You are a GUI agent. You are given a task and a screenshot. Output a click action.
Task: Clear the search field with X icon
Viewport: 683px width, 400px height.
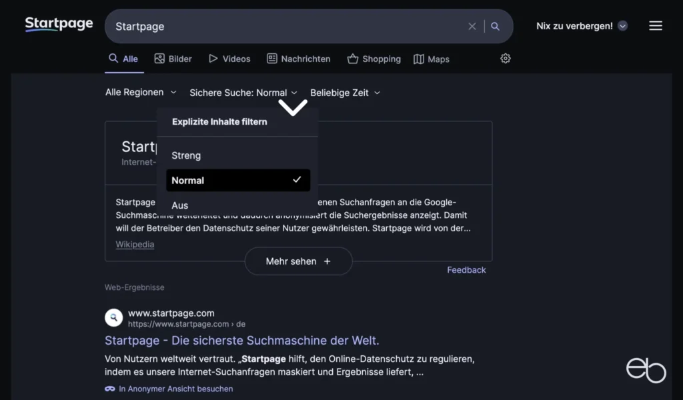tap(472, 27)
